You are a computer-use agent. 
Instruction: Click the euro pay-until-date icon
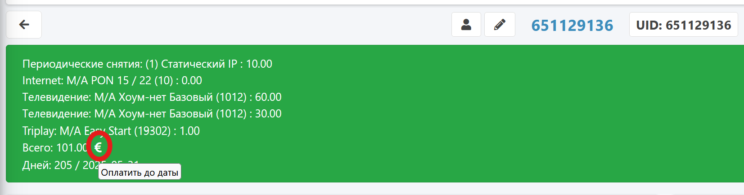click(x=98, y=147)
